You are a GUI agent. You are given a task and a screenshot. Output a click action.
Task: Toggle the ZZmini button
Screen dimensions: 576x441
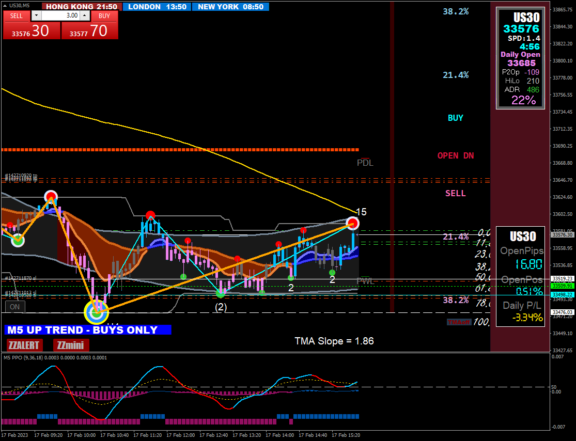pyautogui.click(x=71, y=345)
